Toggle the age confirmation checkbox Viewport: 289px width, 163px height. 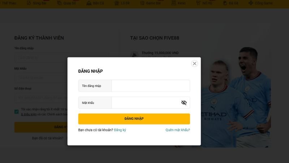[x=16, y=112]
